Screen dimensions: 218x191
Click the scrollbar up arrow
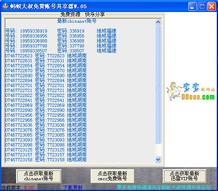click(x=158, y=22)
